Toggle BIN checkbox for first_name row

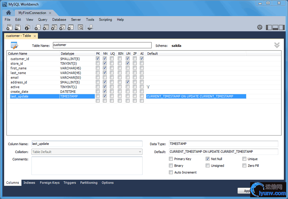click(120, 68)
